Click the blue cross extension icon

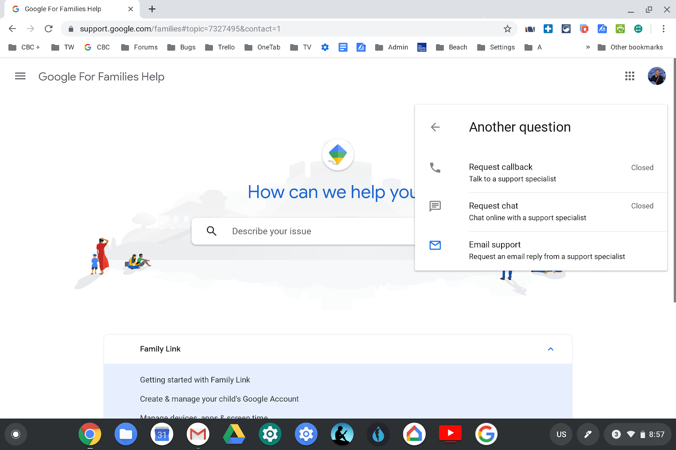[x=548, y=29]
